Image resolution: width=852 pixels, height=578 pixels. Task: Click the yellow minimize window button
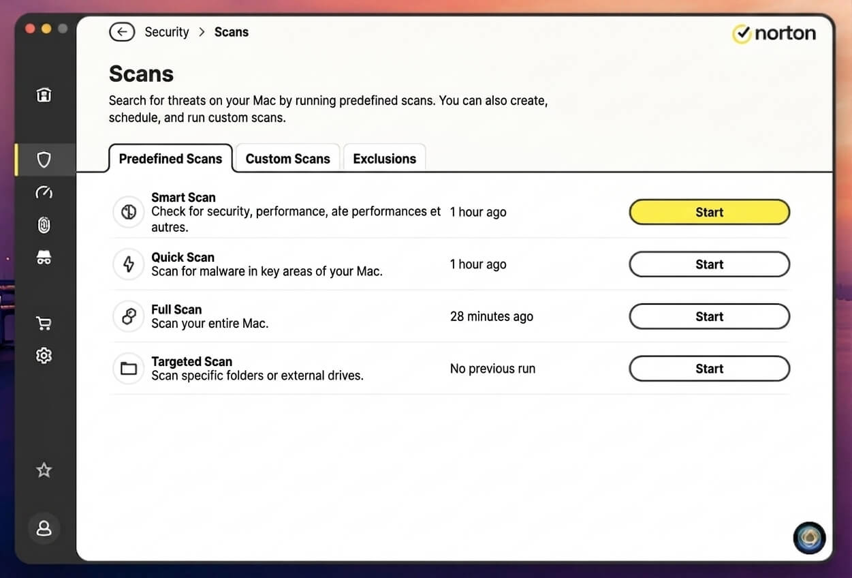coord(46,29)
